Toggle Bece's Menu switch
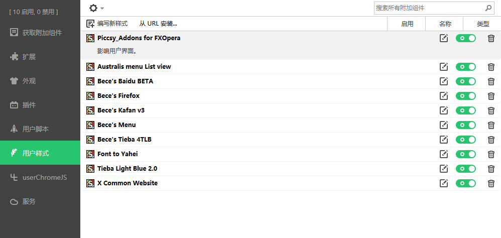This screenshot has width=501, height=238. coord(466,125)
